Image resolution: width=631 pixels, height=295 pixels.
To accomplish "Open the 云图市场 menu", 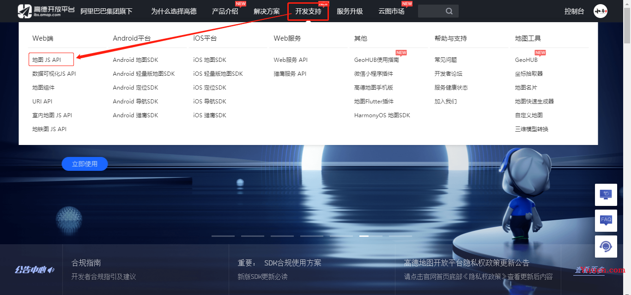I will click(391, 12).
